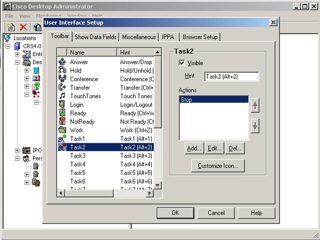Click the Add... action button
Screen dimensions: 320x240
click(194, 148)
